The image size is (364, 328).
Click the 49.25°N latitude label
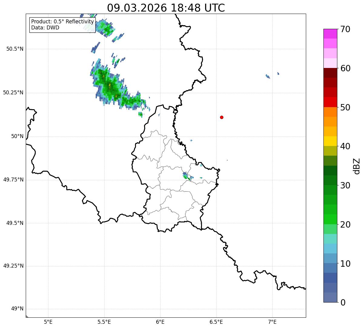13,266
